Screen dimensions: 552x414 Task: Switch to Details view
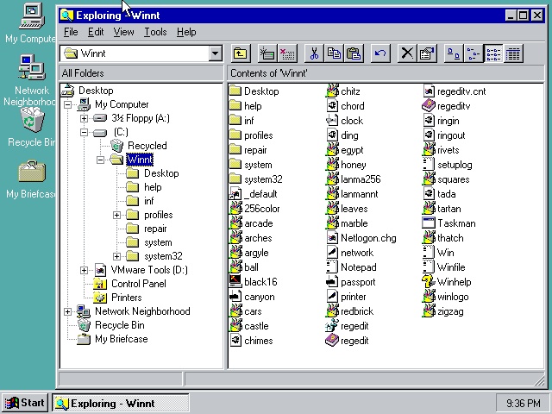tap(513, 53)
